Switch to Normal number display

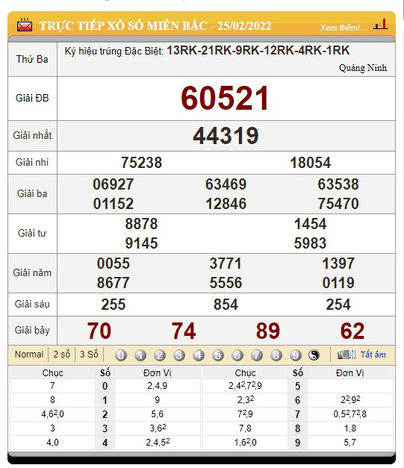29,355
